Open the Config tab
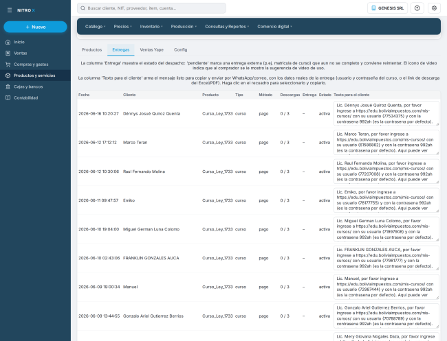Image resolution: width=447 pixels, height=341 pixels. click(181, 50)
